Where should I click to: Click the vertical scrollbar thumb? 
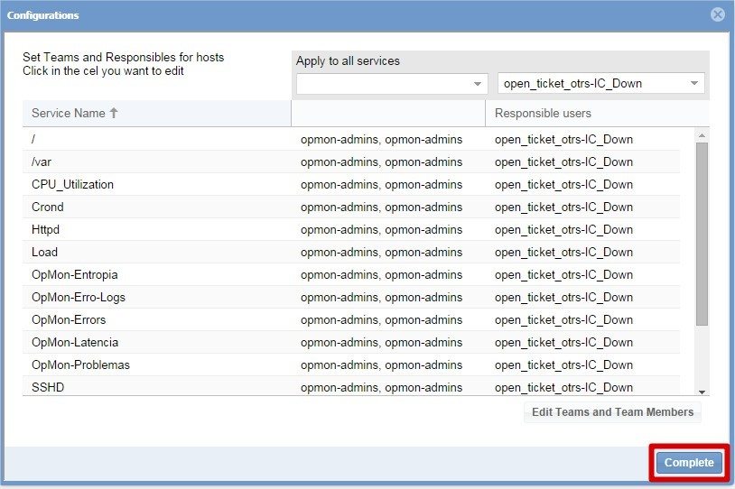pyautogui.click(x=702, y=235)
